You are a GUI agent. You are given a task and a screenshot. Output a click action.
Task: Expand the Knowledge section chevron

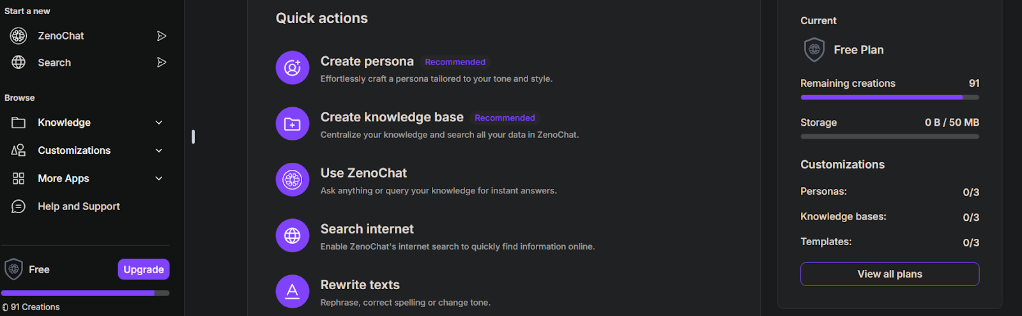pyautogui.click(x=159, y=123)
